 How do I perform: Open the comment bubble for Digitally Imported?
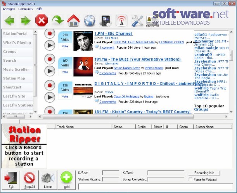97,101
